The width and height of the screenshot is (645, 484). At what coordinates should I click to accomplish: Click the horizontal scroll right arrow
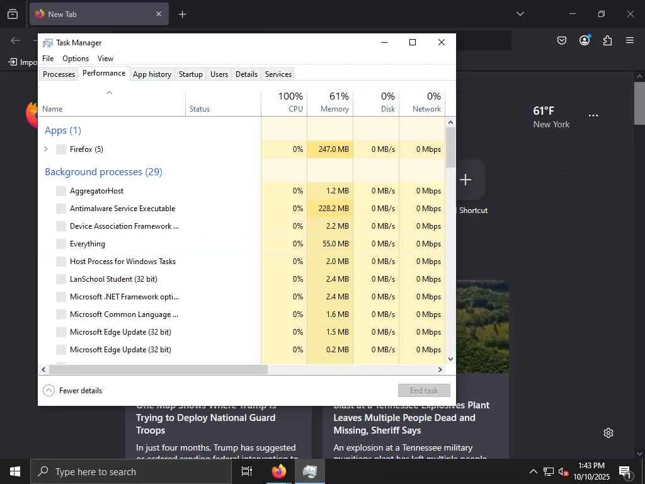440,369
